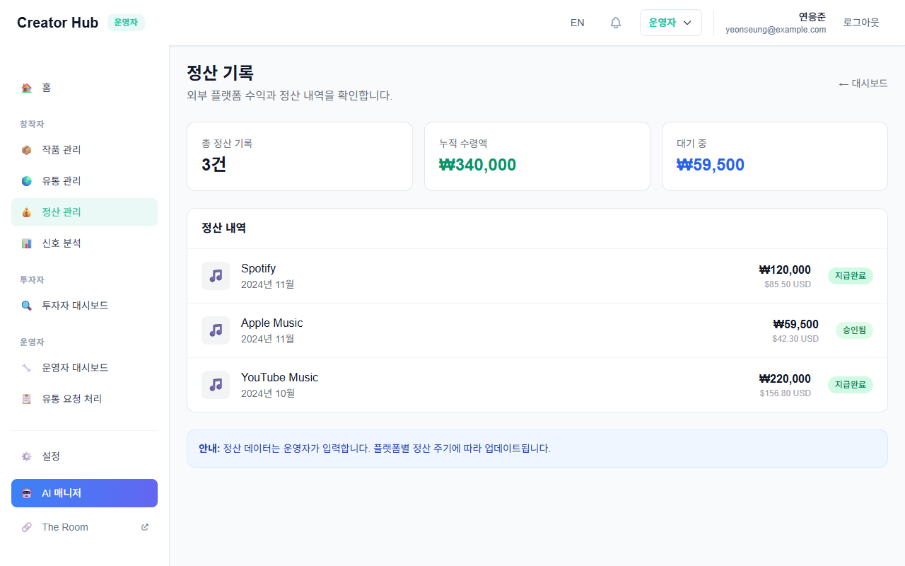Open the 운영자 role dropdown
Screen dimensions: 905x566
pos(670,23)
